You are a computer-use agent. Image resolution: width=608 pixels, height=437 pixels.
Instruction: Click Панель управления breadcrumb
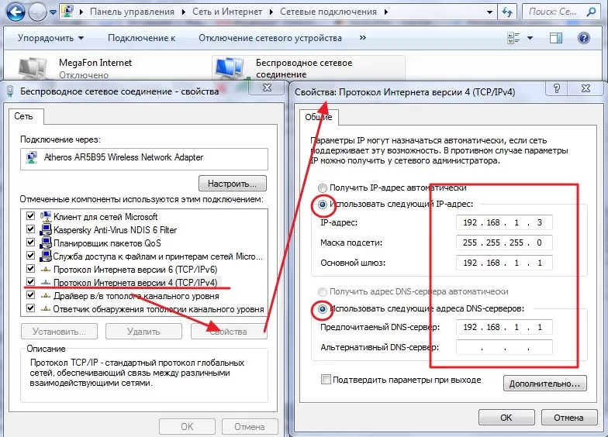click(x=132, y=12)
